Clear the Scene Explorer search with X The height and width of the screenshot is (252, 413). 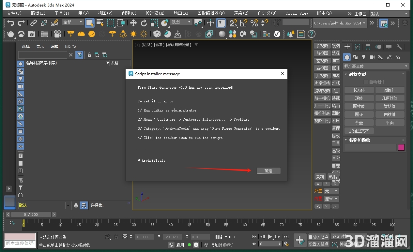[71, 55]
